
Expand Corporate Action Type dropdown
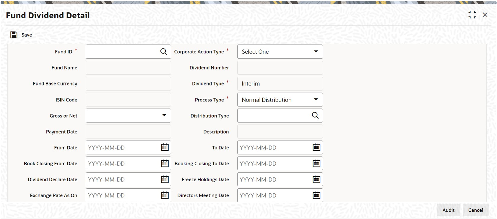(316, 52)
